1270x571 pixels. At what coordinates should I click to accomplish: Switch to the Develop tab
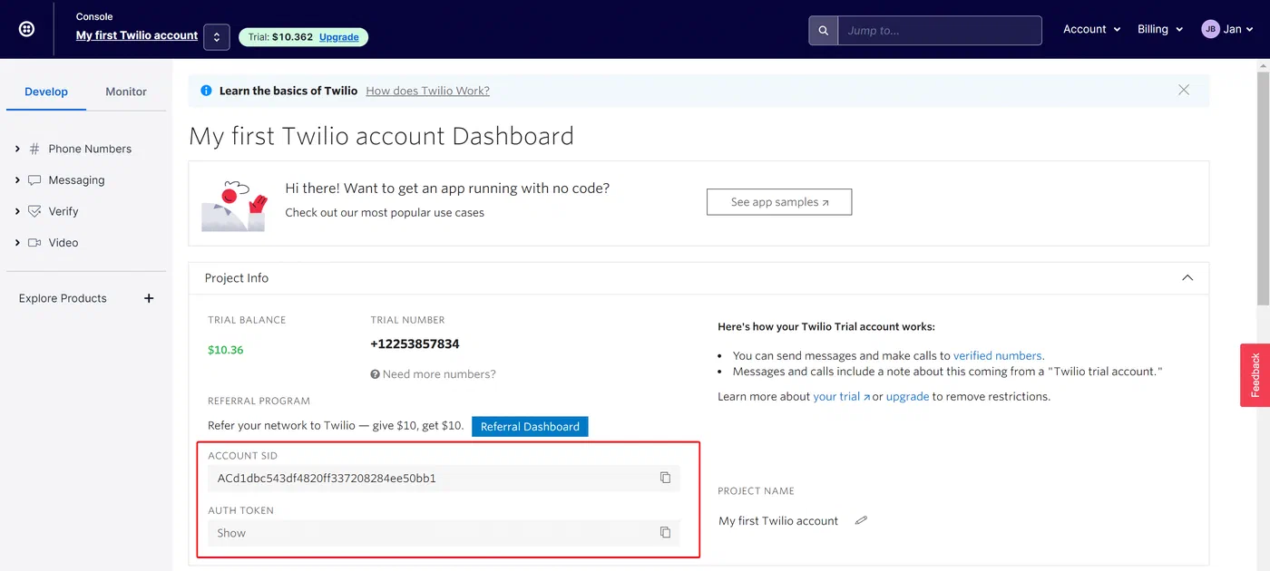pos(46,92)
